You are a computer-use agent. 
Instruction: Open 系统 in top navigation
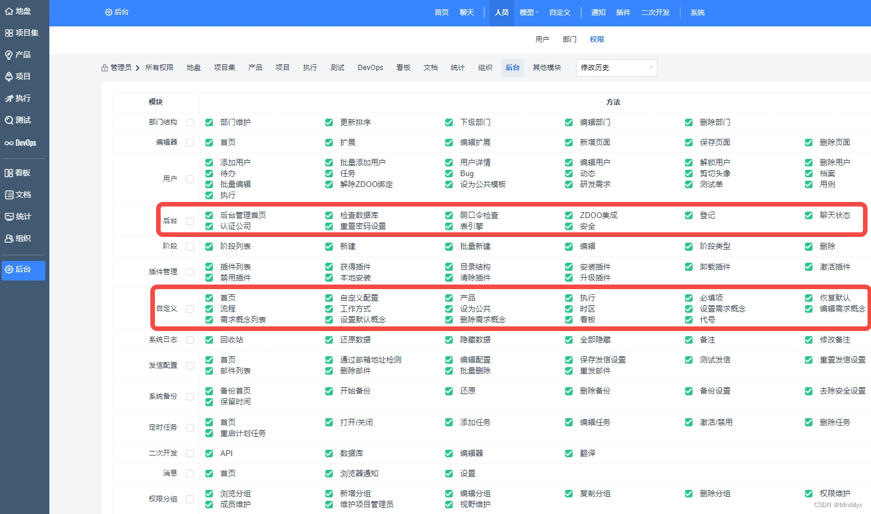point(698,12)
